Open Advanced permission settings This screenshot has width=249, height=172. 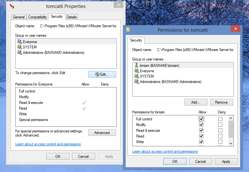pyautogui.click(x=102, y=133)
